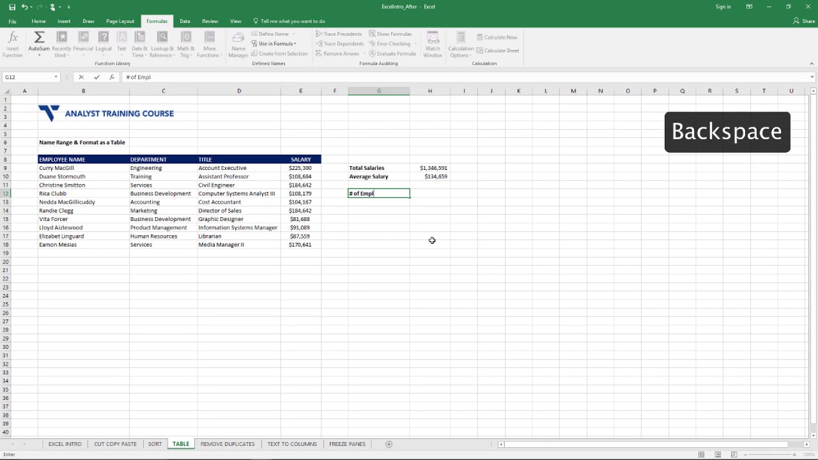Switch to the View ribbon tab
The image size is (818, 460).
(235, 21)
